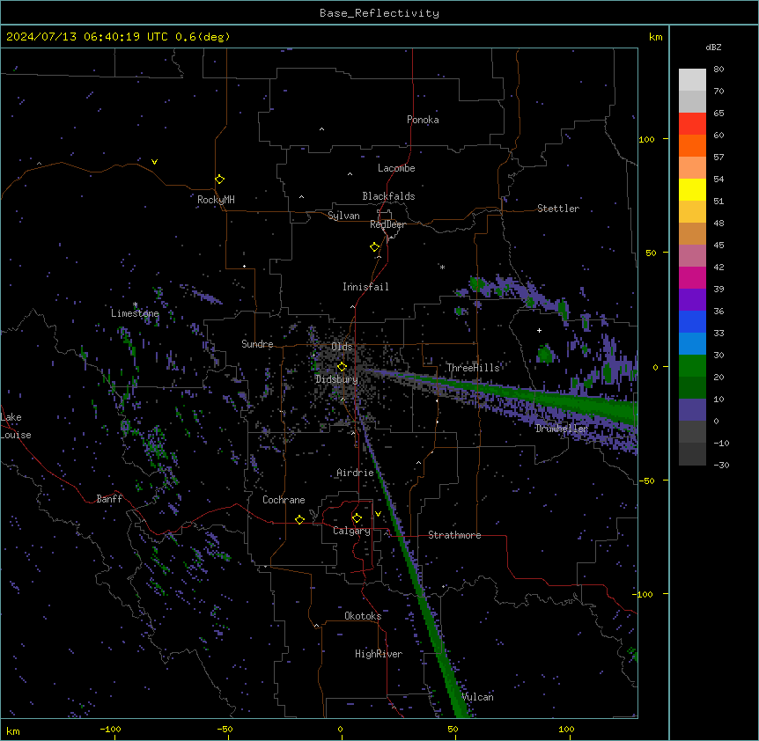Click the magenta 39 dBZ color swatch

pyautogui.click(x=692, y=277)
